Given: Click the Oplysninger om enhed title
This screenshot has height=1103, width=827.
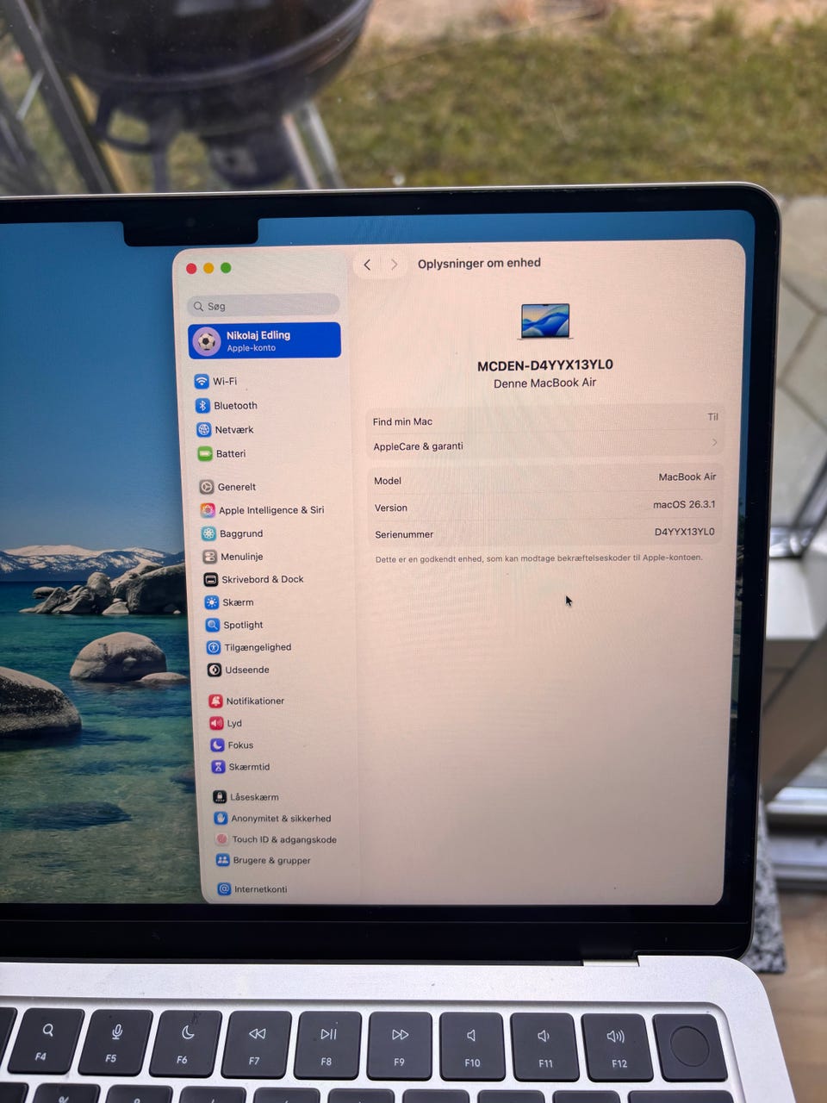Looking at the screenshot, I should click(x=479, y=263).
